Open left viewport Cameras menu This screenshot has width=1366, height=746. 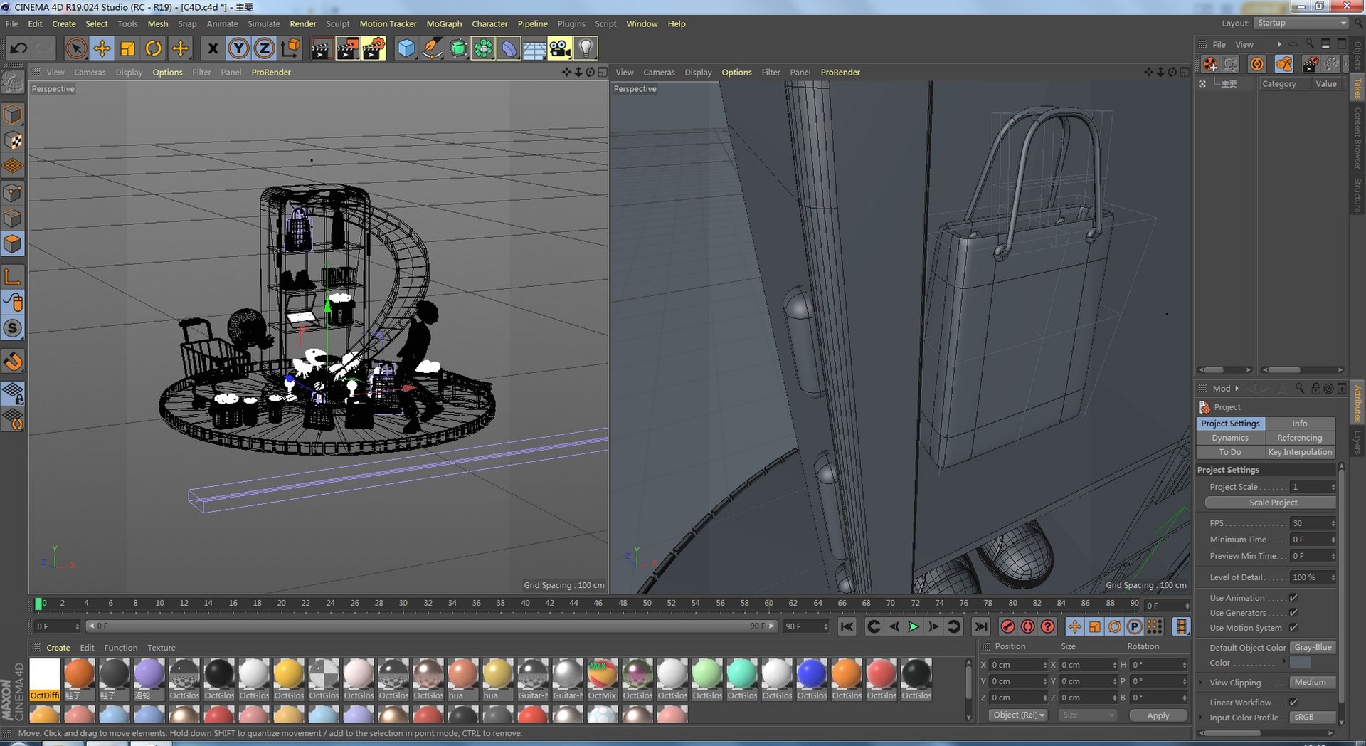click(x=90, y=73)
